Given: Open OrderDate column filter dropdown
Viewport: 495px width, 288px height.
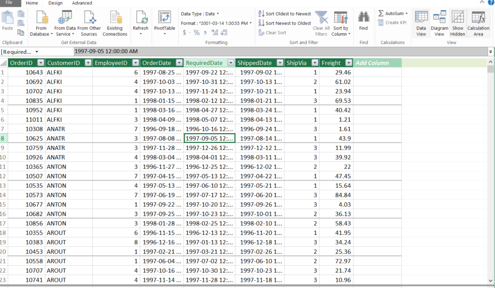Looking at the screenshot, I should click(179, 62).
